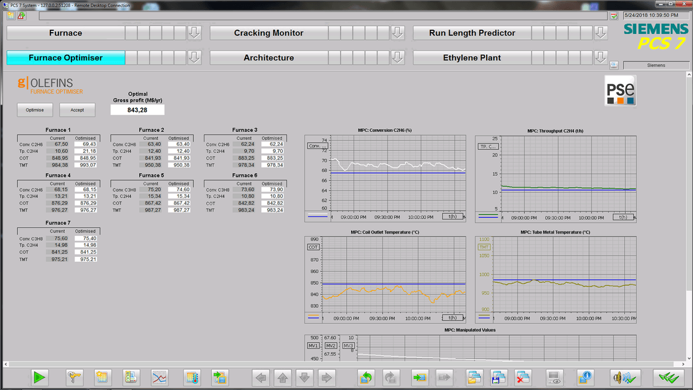Click the green arrow store picture icon
The height and width of the screenshot is (390, 693).
coord(419,377)
